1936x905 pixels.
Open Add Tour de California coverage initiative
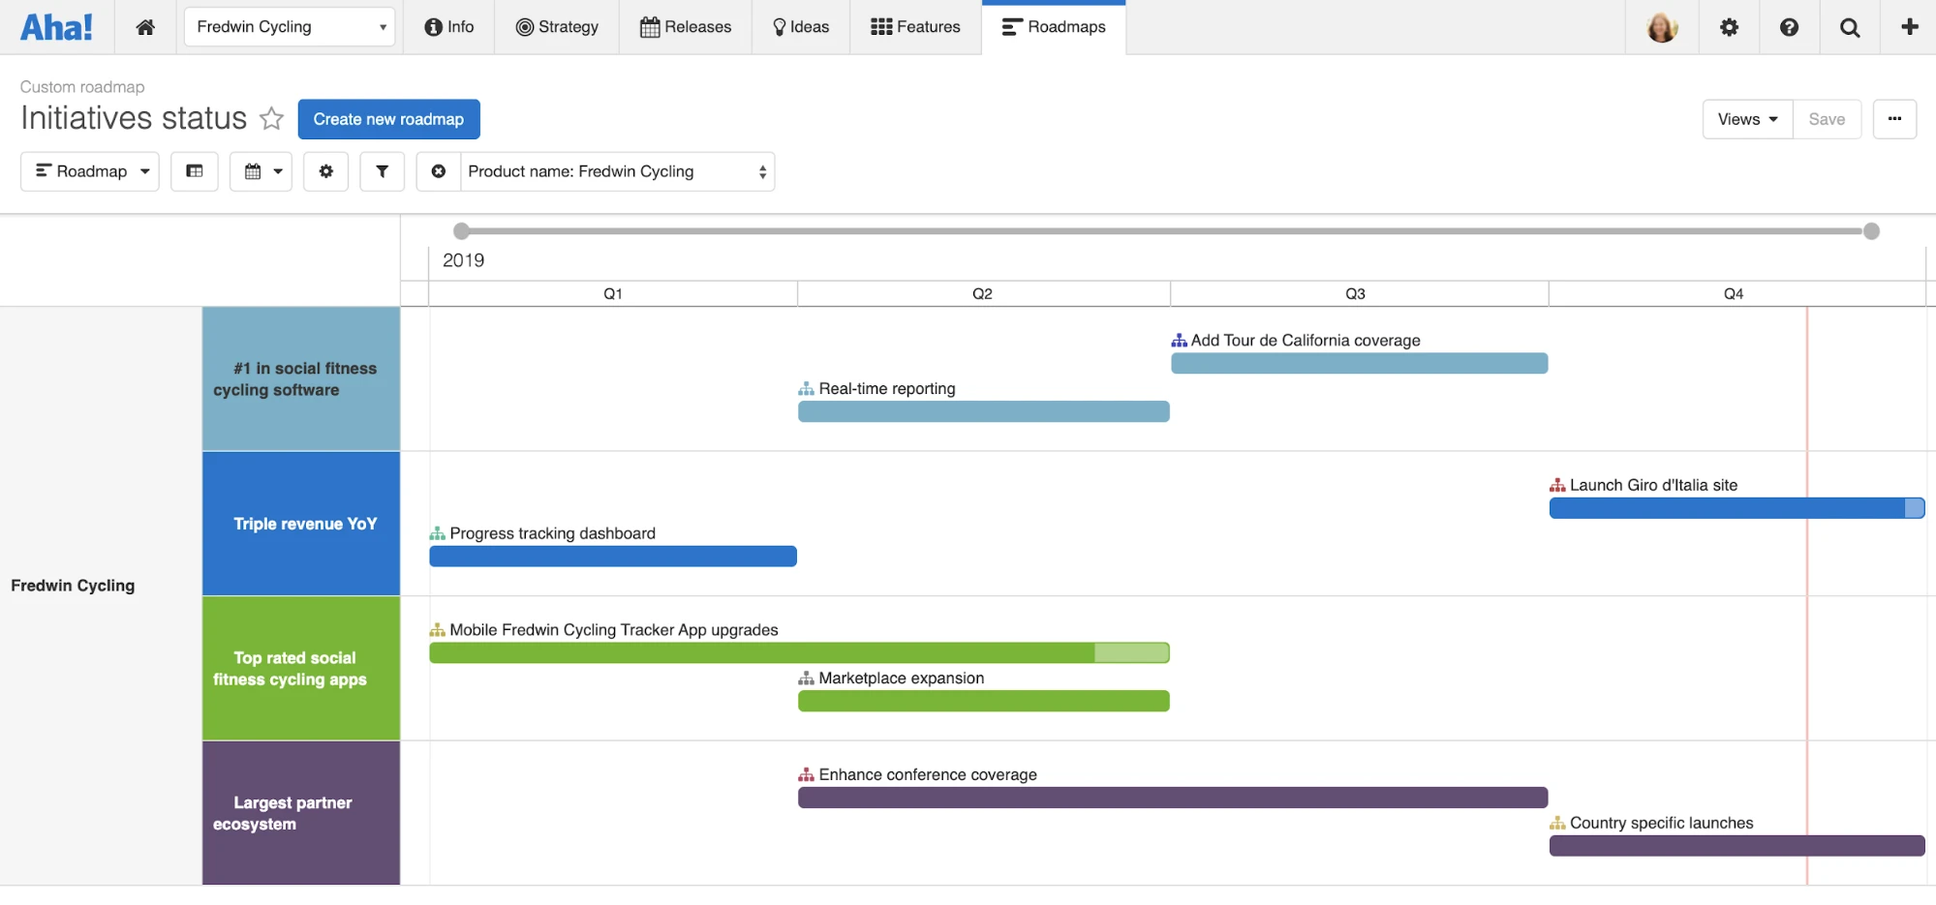1306,341
